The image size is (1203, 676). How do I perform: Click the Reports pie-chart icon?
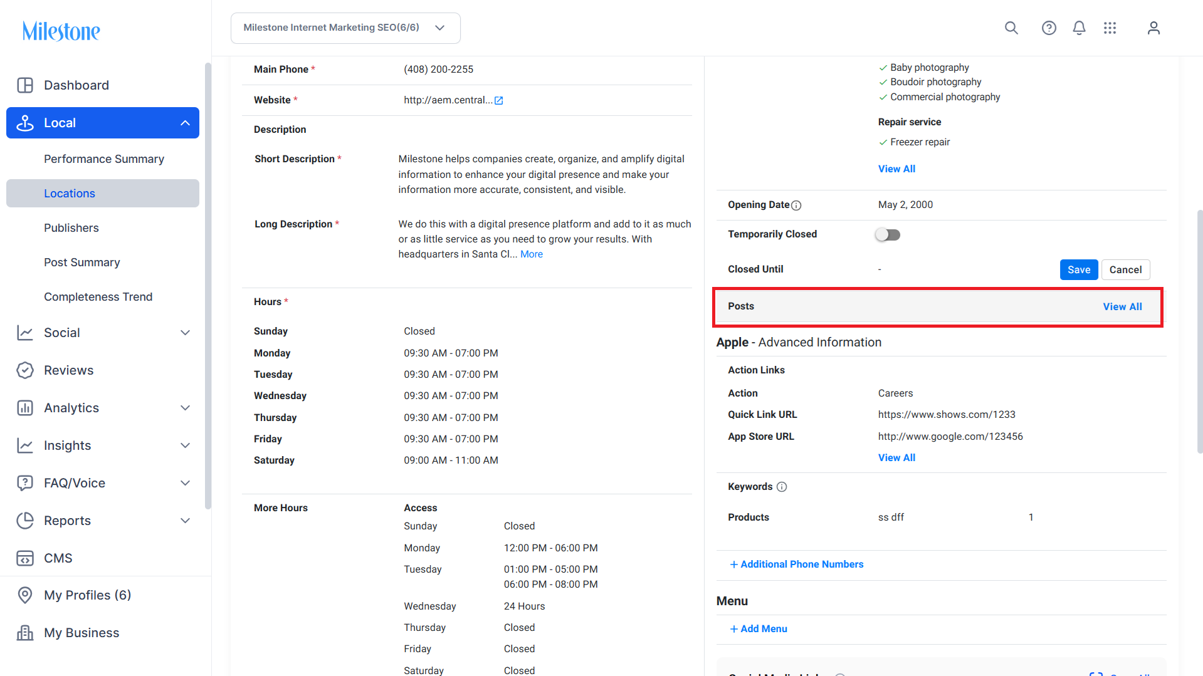(x=25, y=521)
